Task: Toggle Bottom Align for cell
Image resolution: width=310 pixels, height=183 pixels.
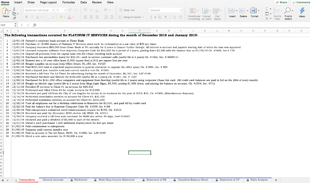Action: [97, 10]
